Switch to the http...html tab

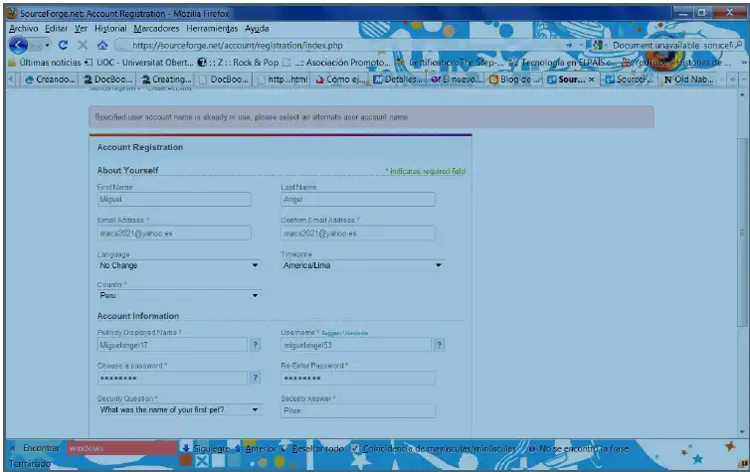(282, 79)
